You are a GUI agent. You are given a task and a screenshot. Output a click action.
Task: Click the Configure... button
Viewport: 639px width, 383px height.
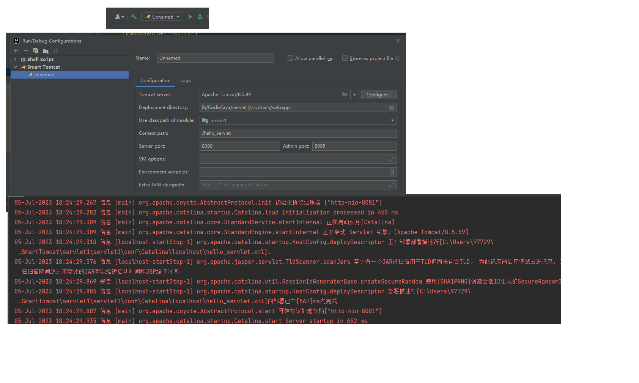(x=379, y=95)
